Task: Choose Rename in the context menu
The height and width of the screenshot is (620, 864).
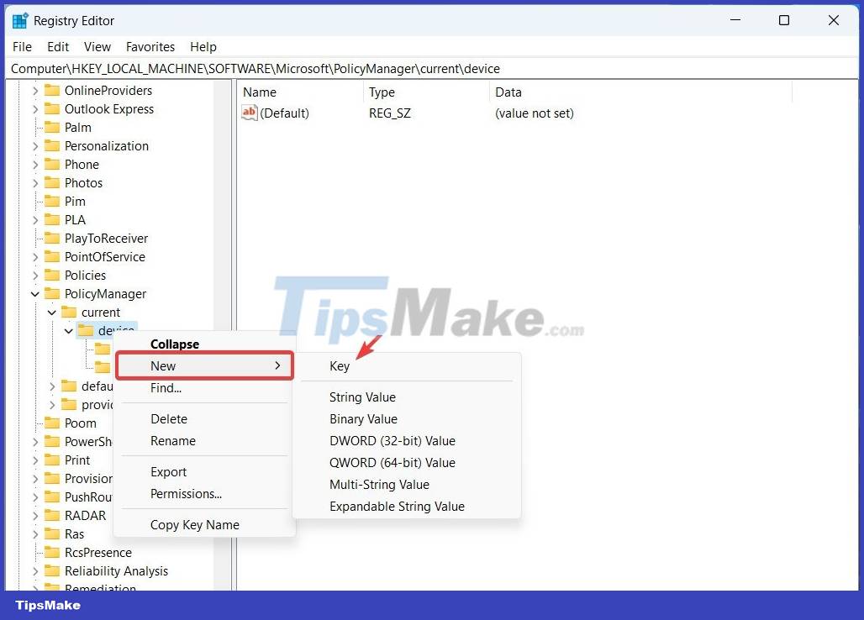Action: click(204, 441)
